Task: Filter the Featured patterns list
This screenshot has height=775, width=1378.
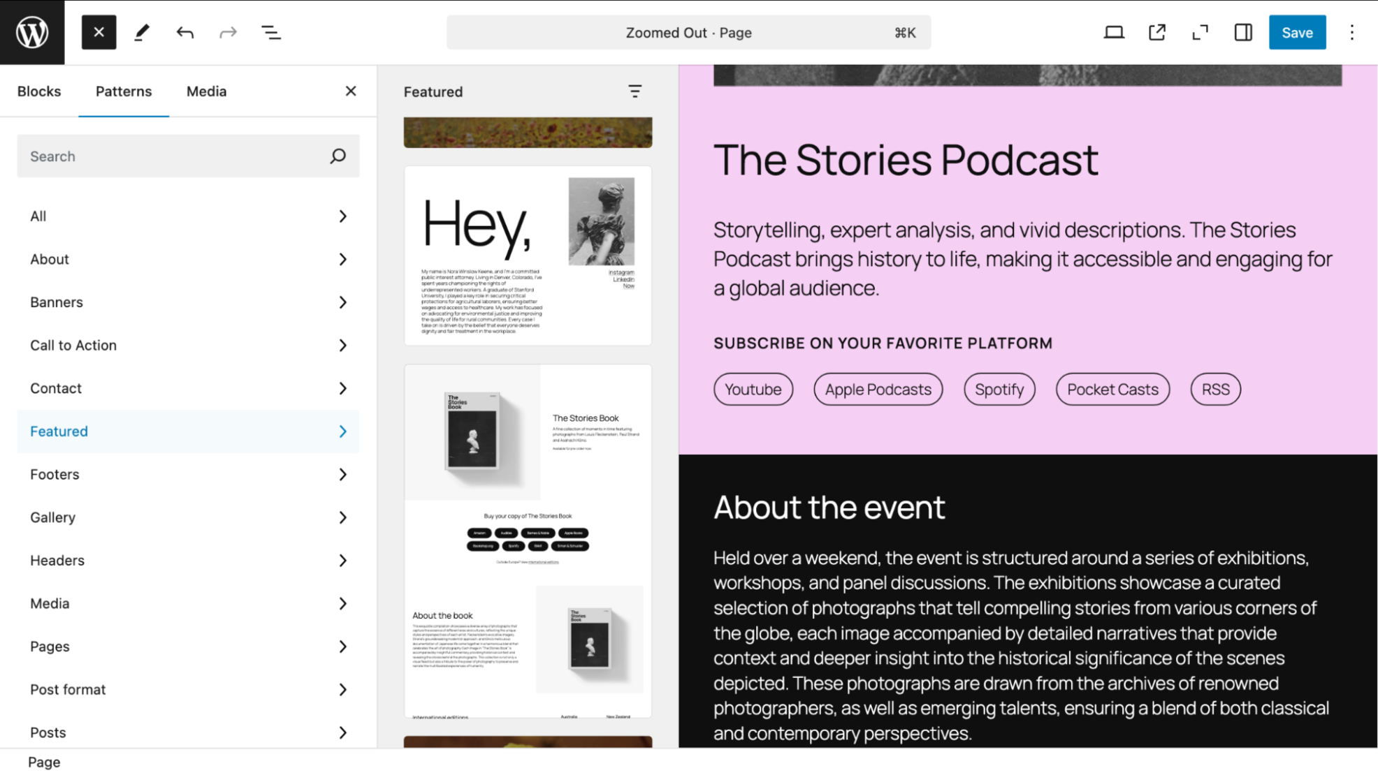Action: point(634,91)
